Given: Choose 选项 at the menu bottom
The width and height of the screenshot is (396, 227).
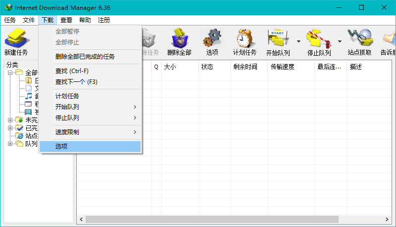Looking at the screenshot, I should [x=90, y=147].
